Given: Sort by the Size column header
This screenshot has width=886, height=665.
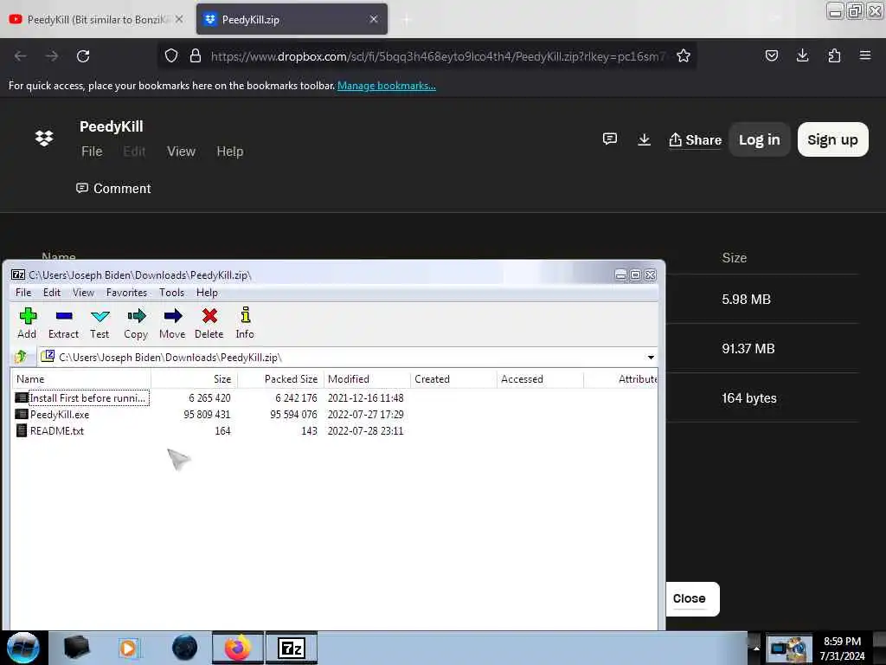Looking at the screenshot, I should pos(195,379).
